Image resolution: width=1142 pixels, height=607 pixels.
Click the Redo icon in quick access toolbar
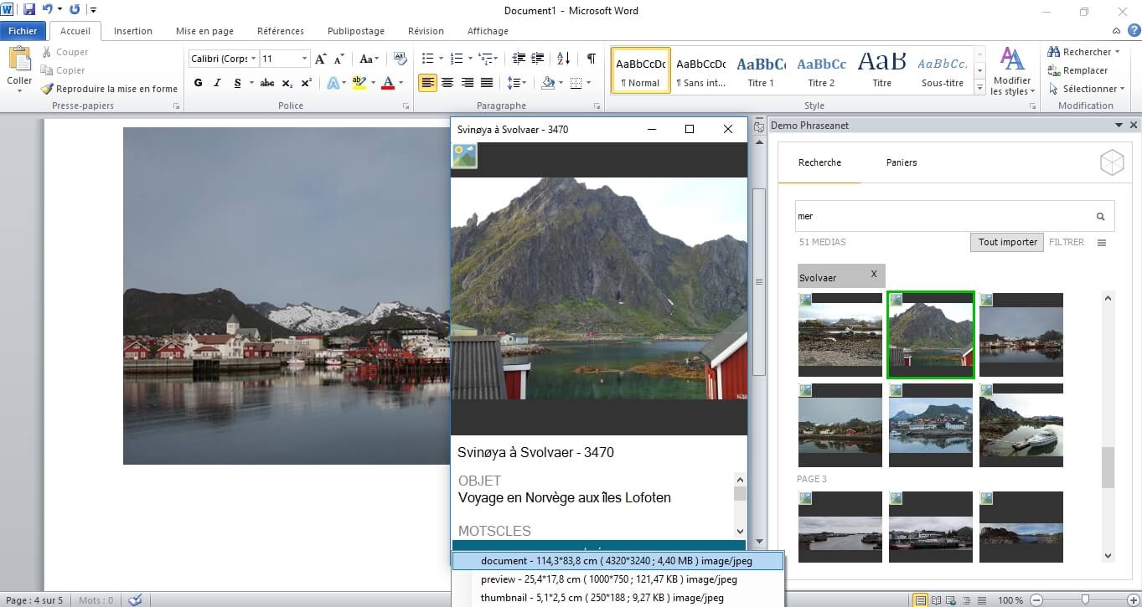[75, 9]
